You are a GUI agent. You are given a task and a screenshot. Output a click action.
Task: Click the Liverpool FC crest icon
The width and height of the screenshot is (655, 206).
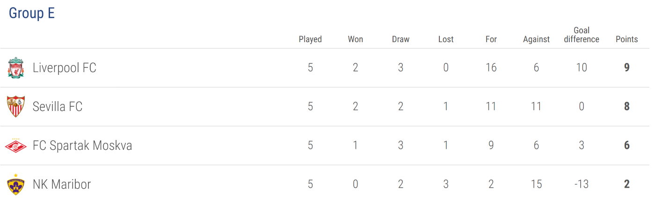[16, 68]
